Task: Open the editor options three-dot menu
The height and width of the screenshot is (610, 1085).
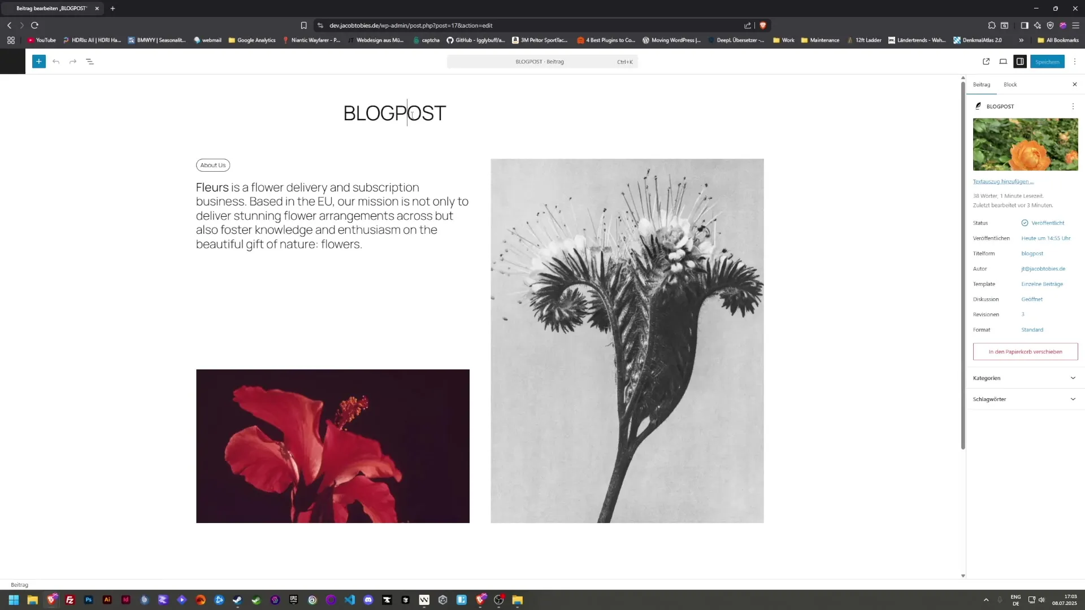Action: point(1075,62)
